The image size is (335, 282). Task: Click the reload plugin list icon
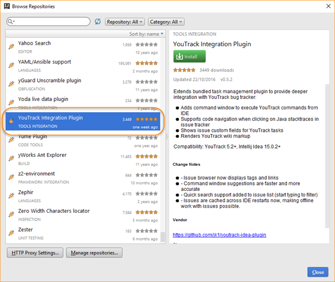(98, 22)
